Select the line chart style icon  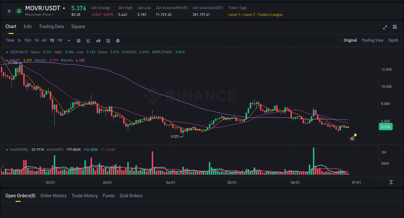[x=88, y=40]
